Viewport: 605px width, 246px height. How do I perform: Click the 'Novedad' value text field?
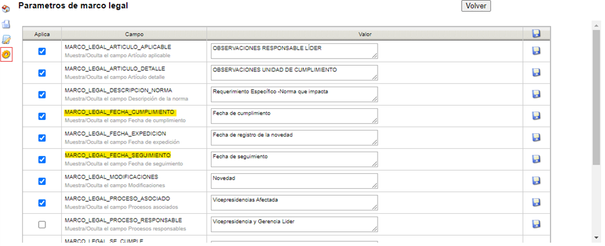pyautogui.click(x=294, y=181)
